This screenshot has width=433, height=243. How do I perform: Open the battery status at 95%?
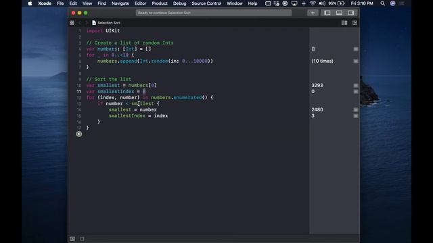click(x=336, y=3)
